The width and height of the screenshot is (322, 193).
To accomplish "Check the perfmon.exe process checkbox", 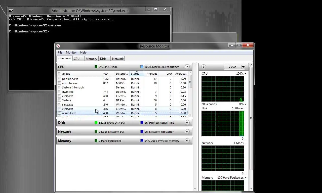I will click(59, 79).
